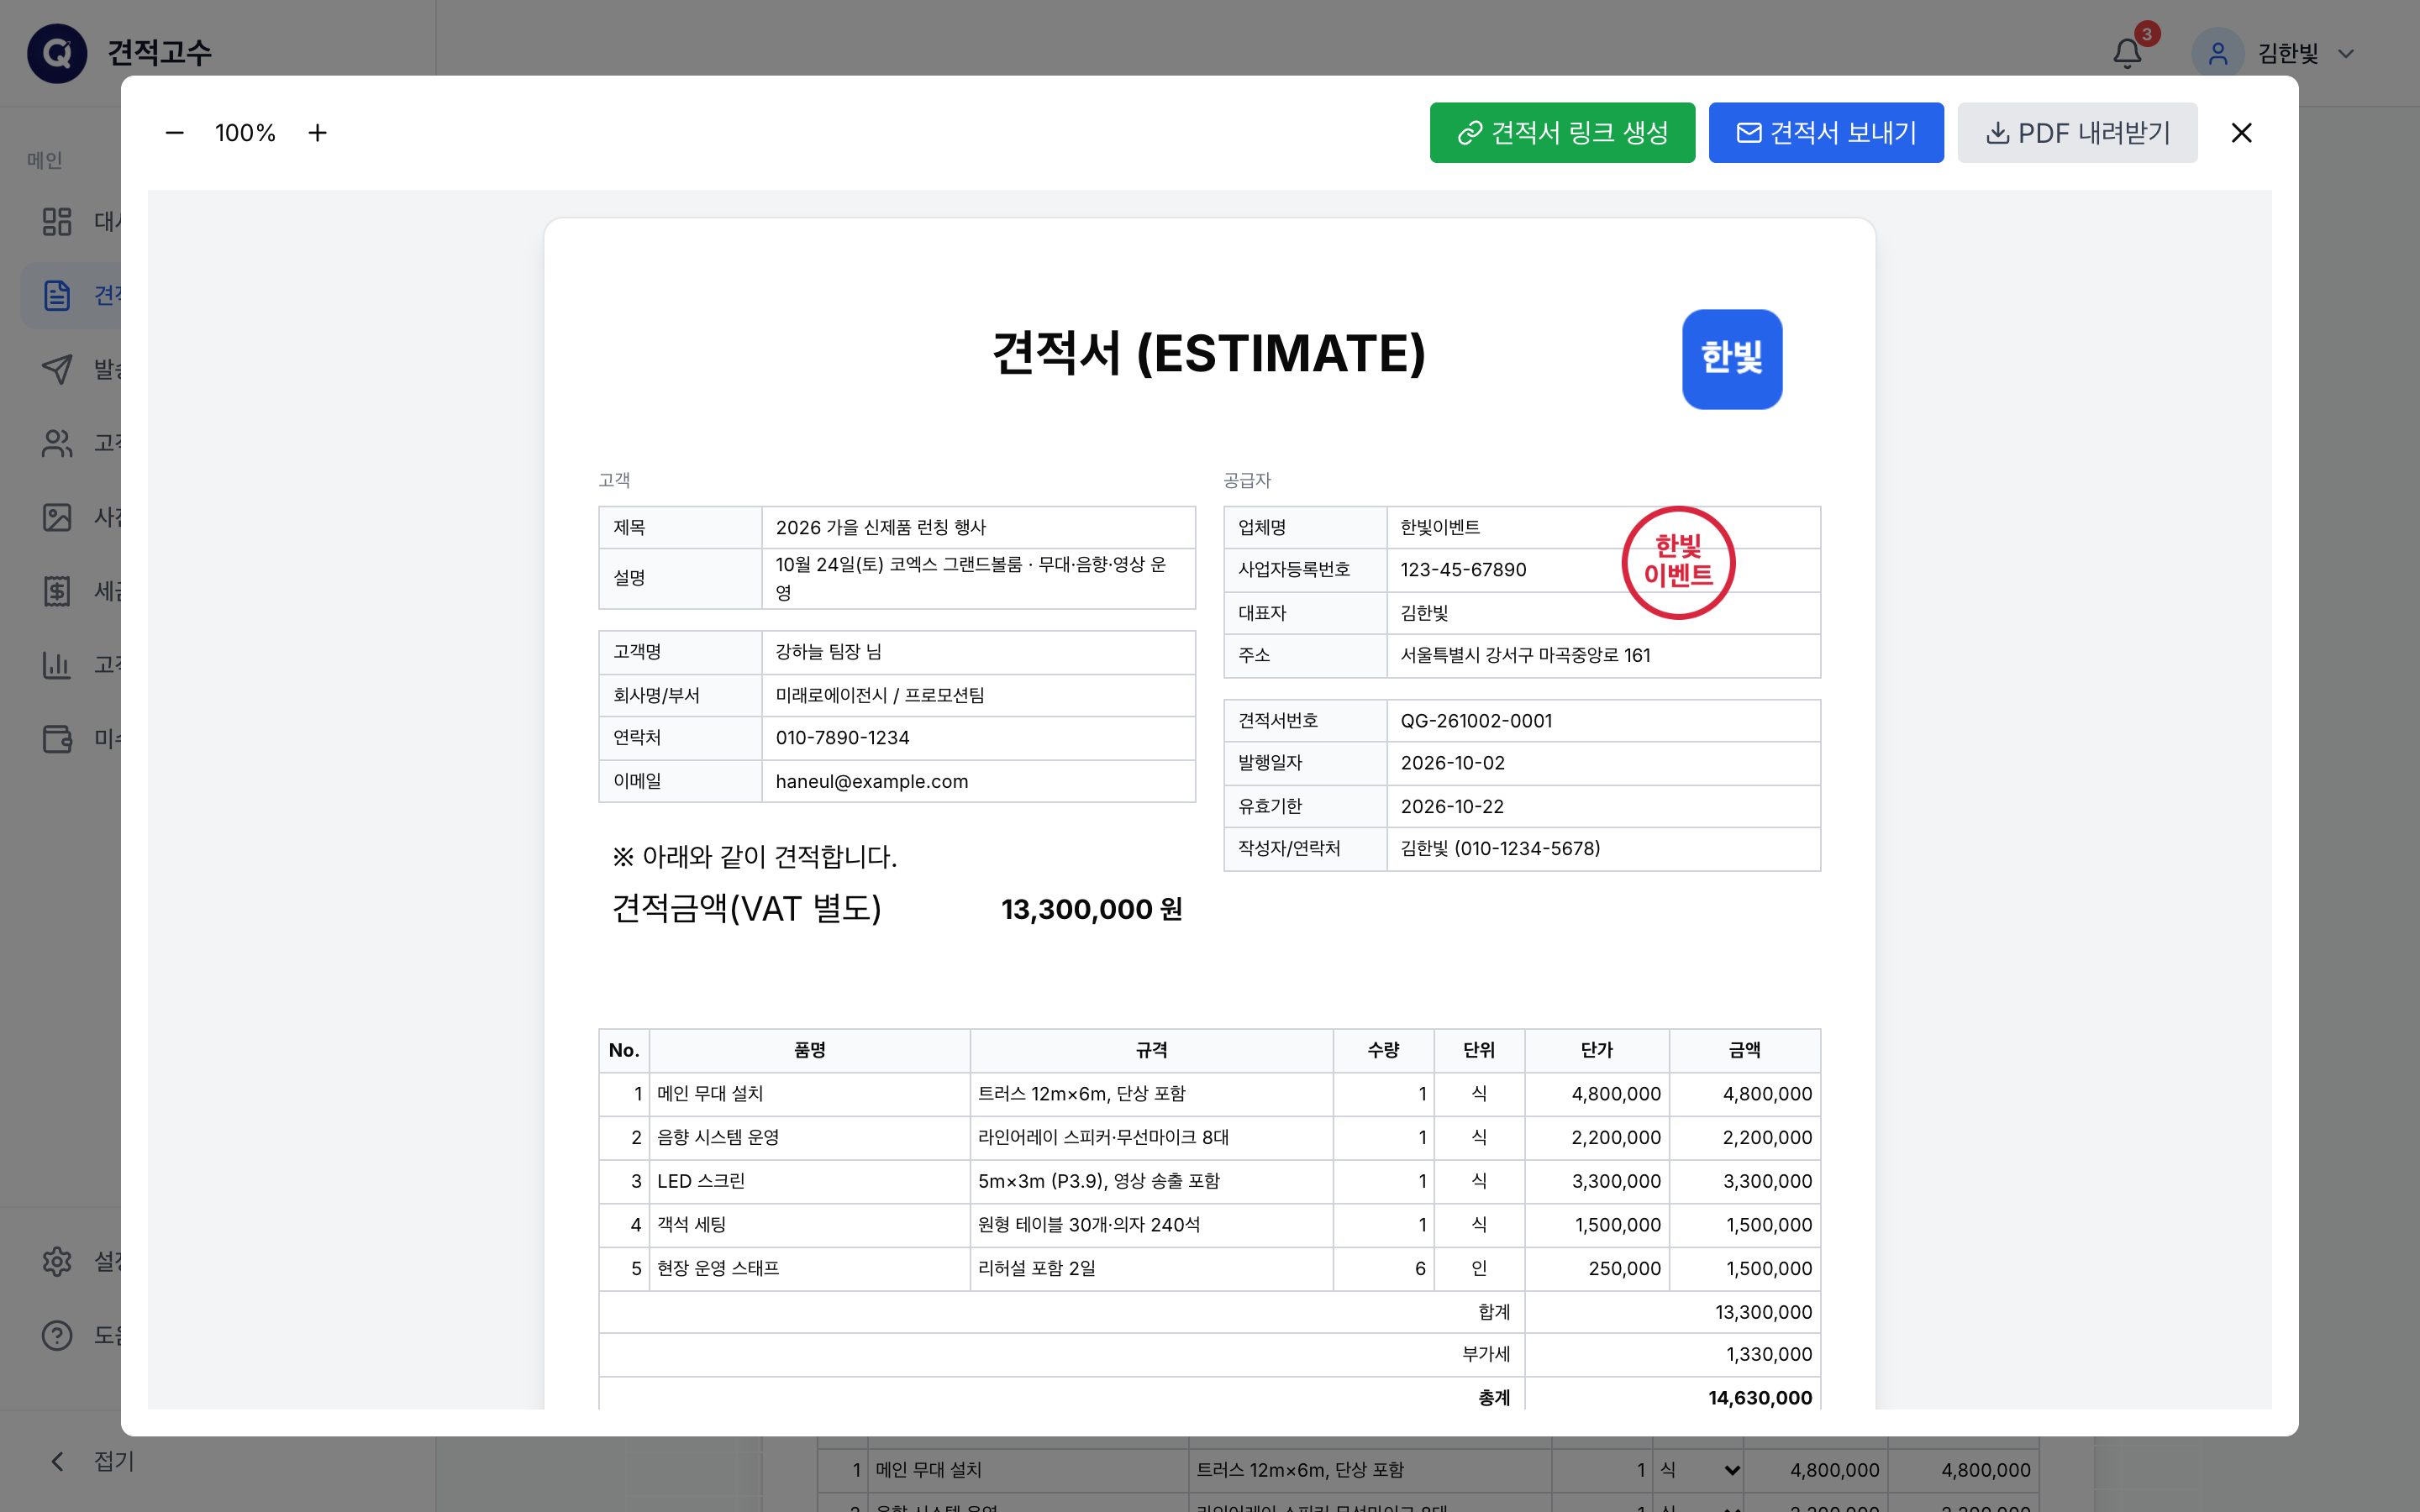Screen dimensions: 2420x1512
Task: Open help question-mark icon in sidebar
Action: tap(57, 1335)
